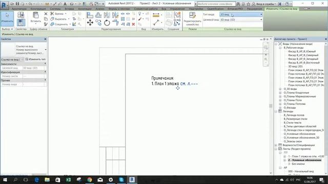Viewport: 328px width, 184px height.
Task: Expand the О_3D виды tree node
Action: pyautogui.click(x=280, y=89)
